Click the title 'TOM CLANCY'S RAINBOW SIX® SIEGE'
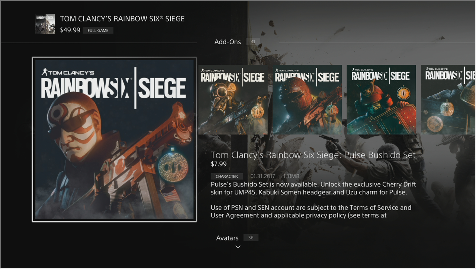476x269 pixels. (122, 19)
